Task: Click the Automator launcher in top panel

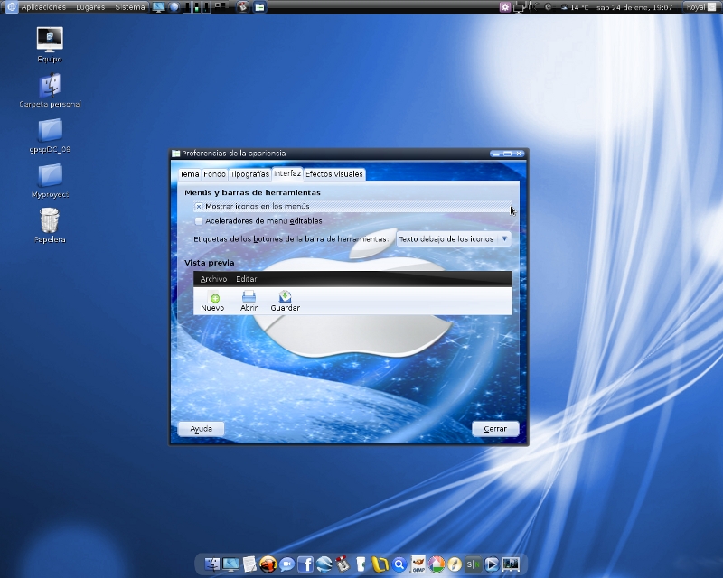Action: [x=242, y=7]
